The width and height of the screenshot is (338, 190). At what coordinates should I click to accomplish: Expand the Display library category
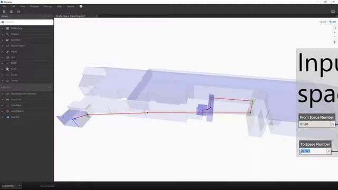tap(2, 34)
